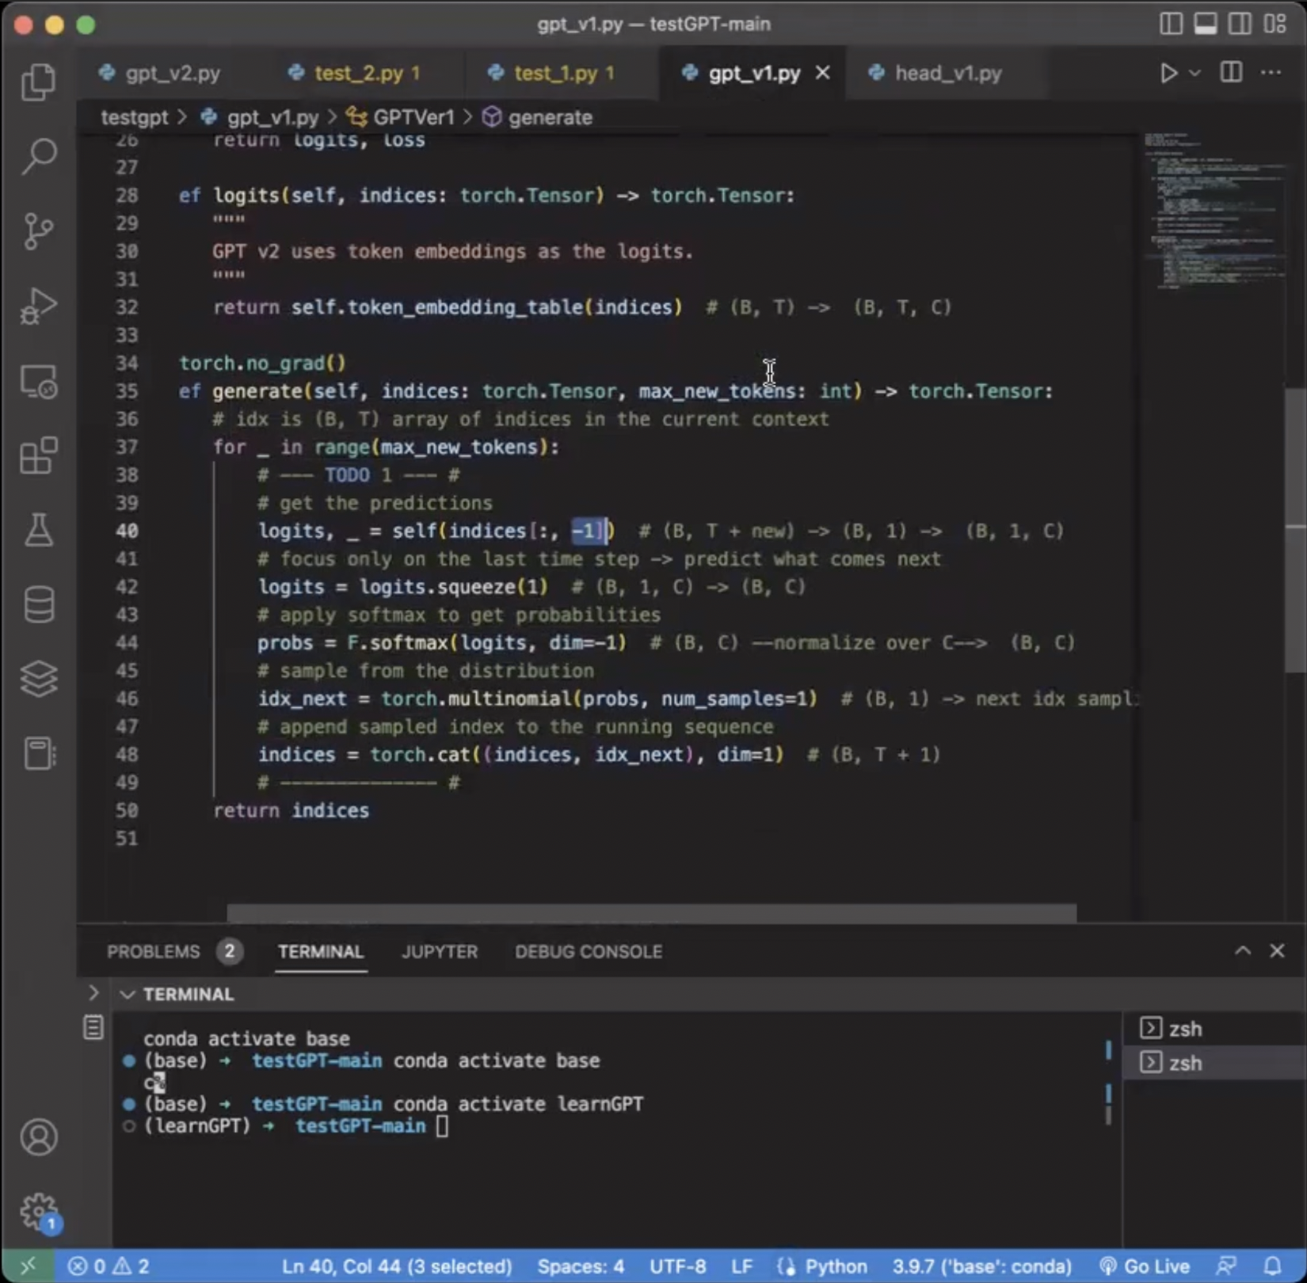Select the TERMINAL panel tab
Screen dimensions: 1307x1283
[x=320, y=951]
